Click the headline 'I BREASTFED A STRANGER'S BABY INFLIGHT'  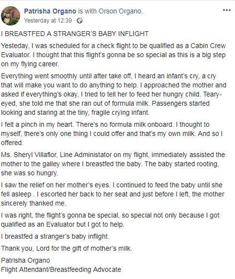[75, 34]
